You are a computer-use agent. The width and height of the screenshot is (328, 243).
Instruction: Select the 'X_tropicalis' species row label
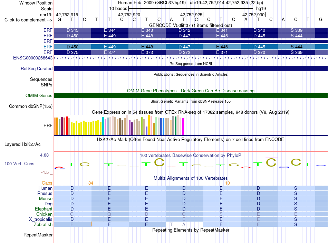coord(41,219)
